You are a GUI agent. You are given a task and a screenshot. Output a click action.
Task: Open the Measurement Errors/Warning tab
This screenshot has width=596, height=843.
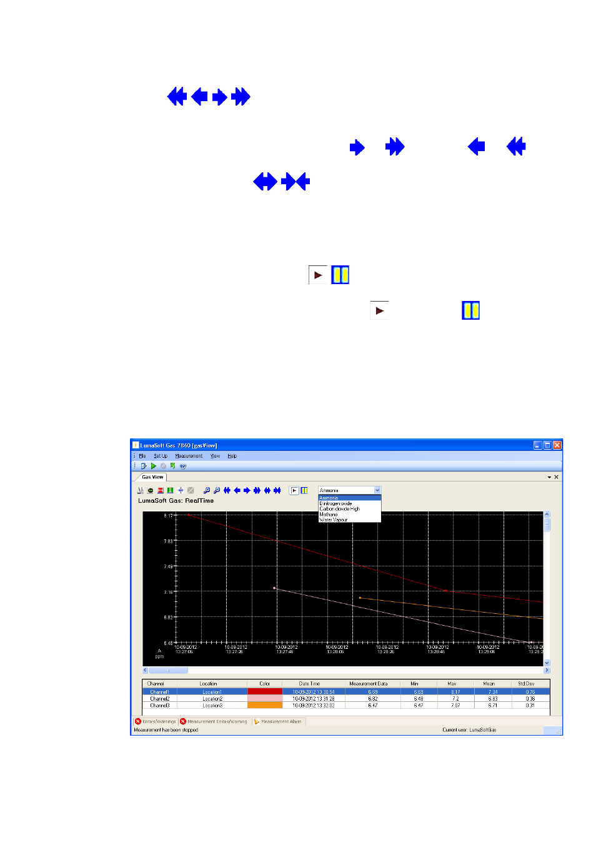(214, 721)
